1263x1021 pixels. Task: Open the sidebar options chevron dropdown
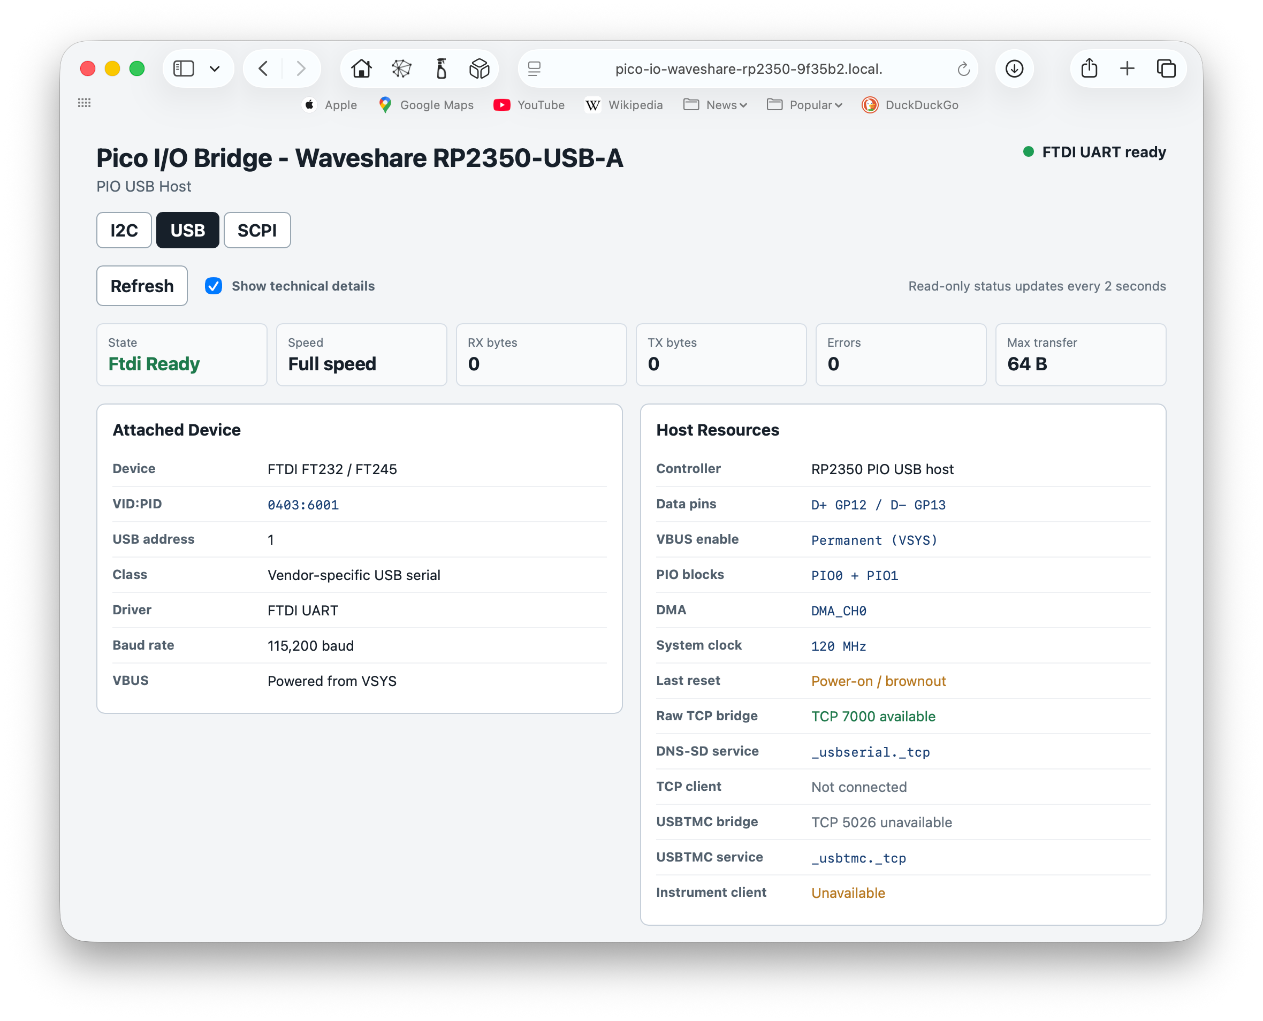tap(215, 69)
